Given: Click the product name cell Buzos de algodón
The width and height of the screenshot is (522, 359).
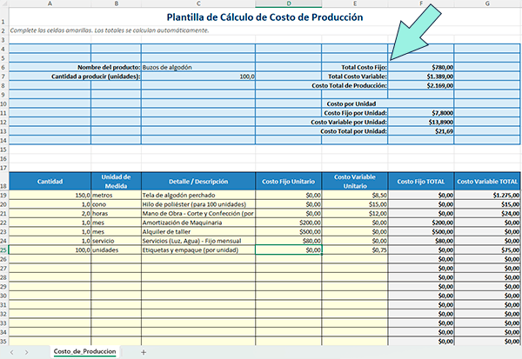Looking at the screenshot, I should click(197, 67).
